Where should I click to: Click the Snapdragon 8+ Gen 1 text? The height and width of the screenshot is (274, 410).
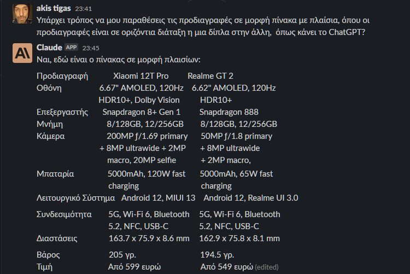[142, 112]
